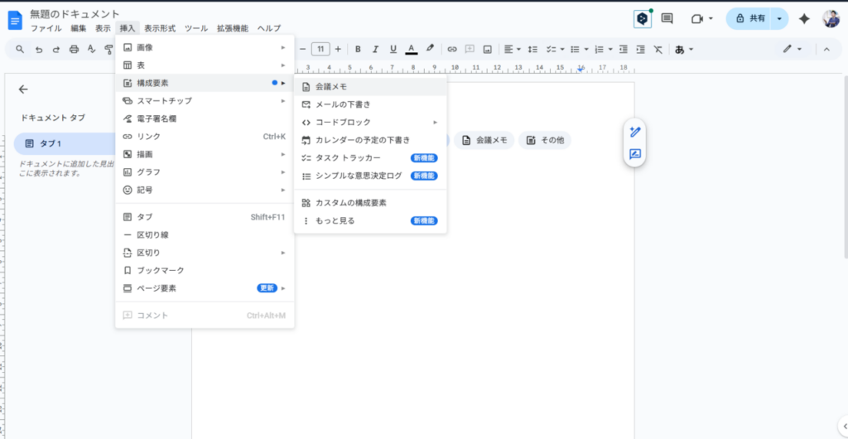Screen dimensions: 848x439
Task: Open the checklist toolbar option
Action: [x=553, y=49]
